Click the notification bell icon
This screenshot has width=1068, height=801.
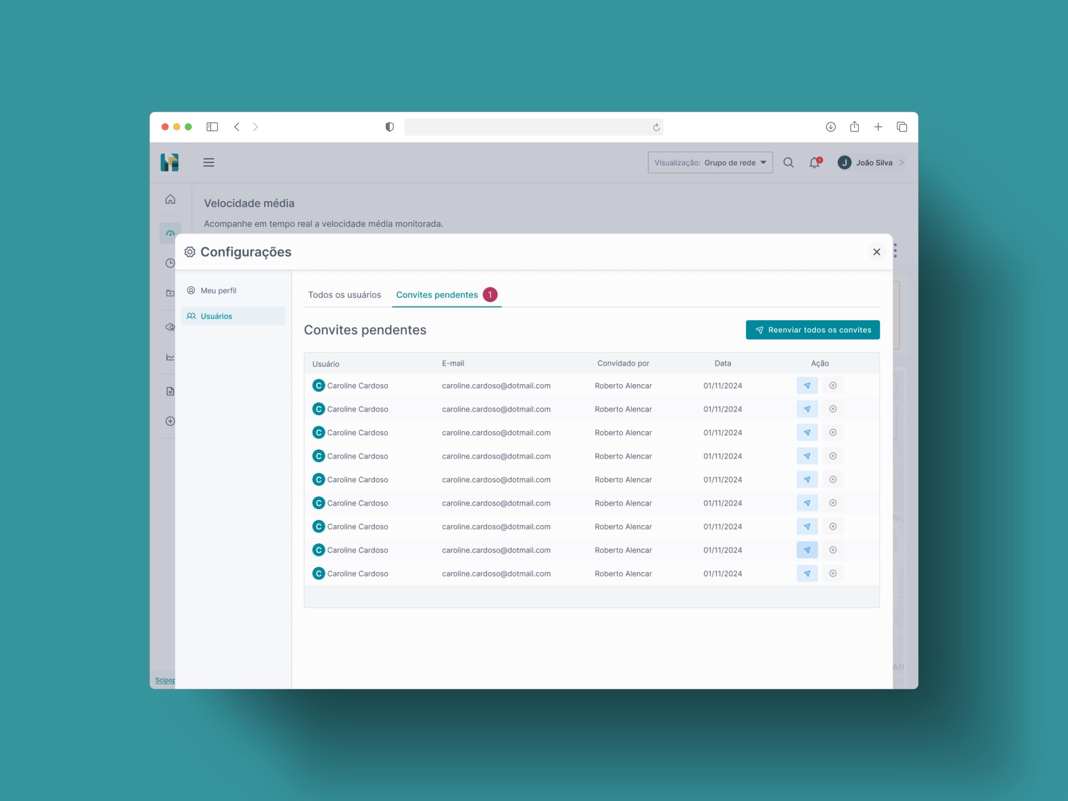coord(814,163)
